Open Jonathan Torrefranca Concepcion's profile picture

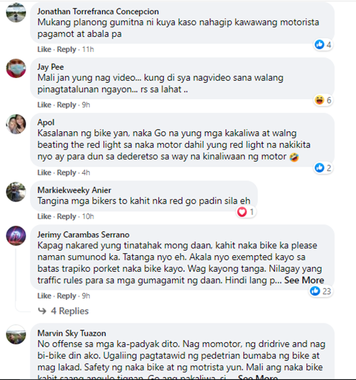tap(16, 12)
